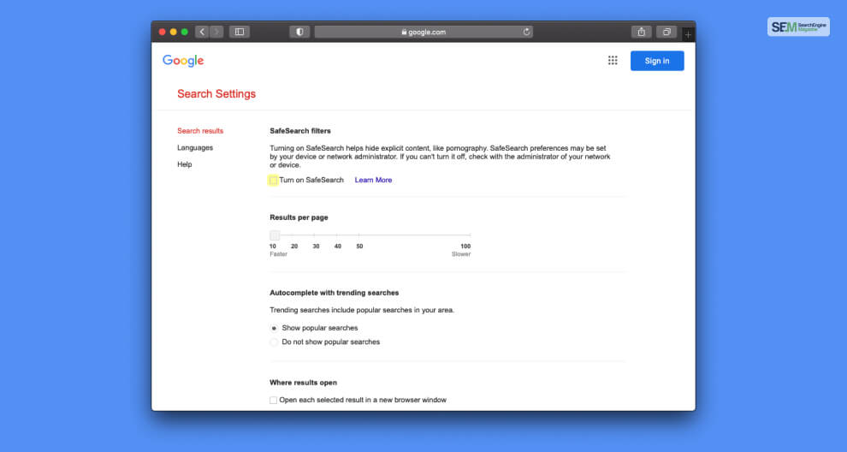Viewport: 847px width, 452px height.
Task: Check Open each selected result in new window
Action: 273,400
